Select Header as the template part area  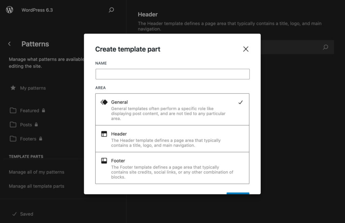pyautogui.click(x=172, y=139)
